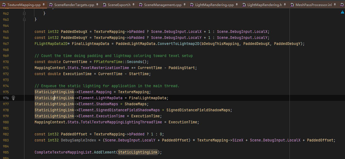Click ShadowMaps value on line 977
The height and width of the screenshot is (159, 345).
(x=136, y=104)
